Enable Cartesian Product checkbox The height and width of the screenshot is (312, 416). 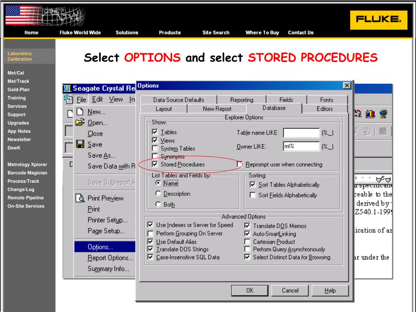(247, 242)
